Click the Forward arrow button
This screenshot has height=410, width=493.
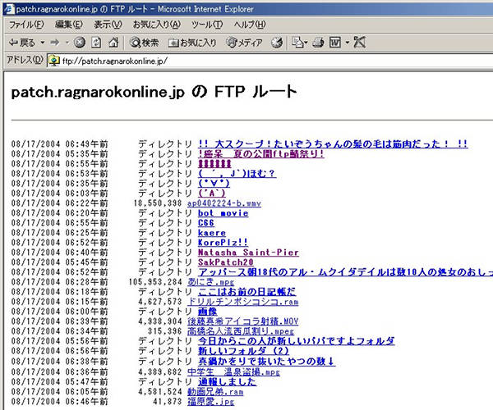pyautogui.click(x=53, y=42)
